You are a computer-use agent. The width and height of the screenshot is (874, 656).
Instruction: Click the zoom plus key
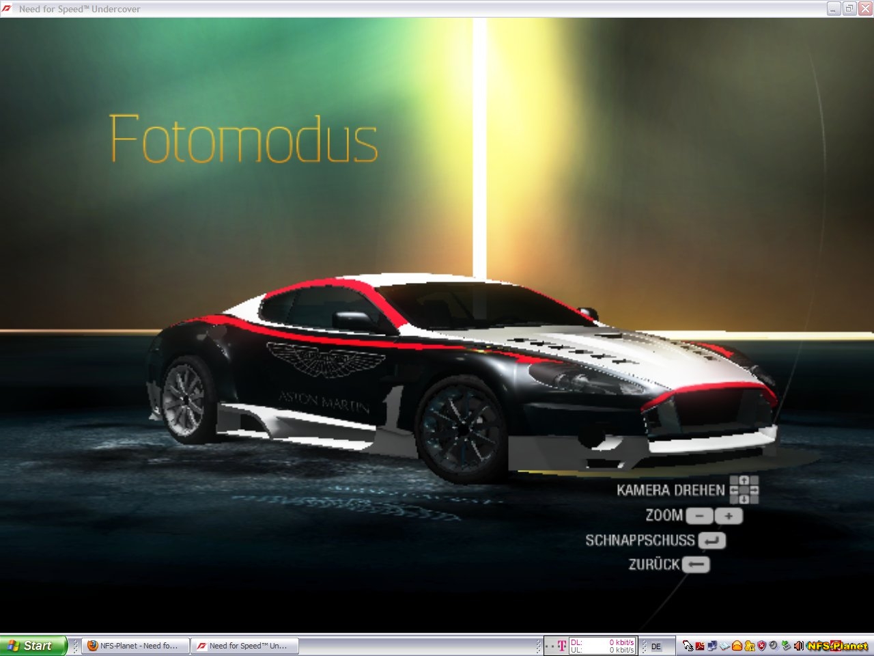[x=729, y=516]
